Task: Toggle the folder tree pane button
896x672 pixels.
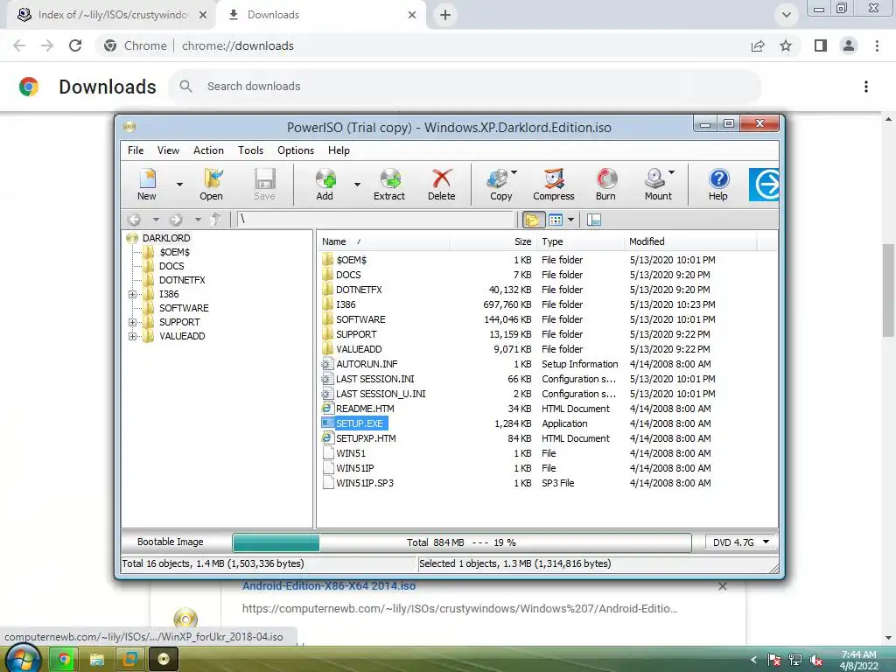Action: pyautogui.click(x=533, y=220)
